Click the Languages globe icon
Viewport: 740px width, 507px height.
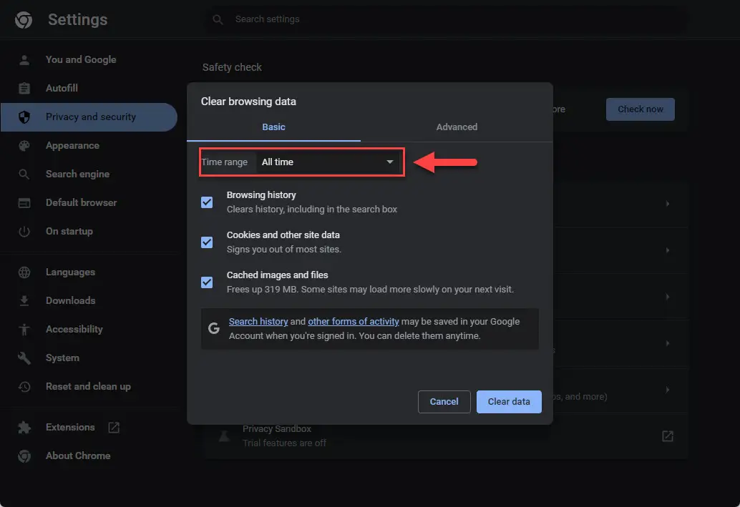pos(24,272)
